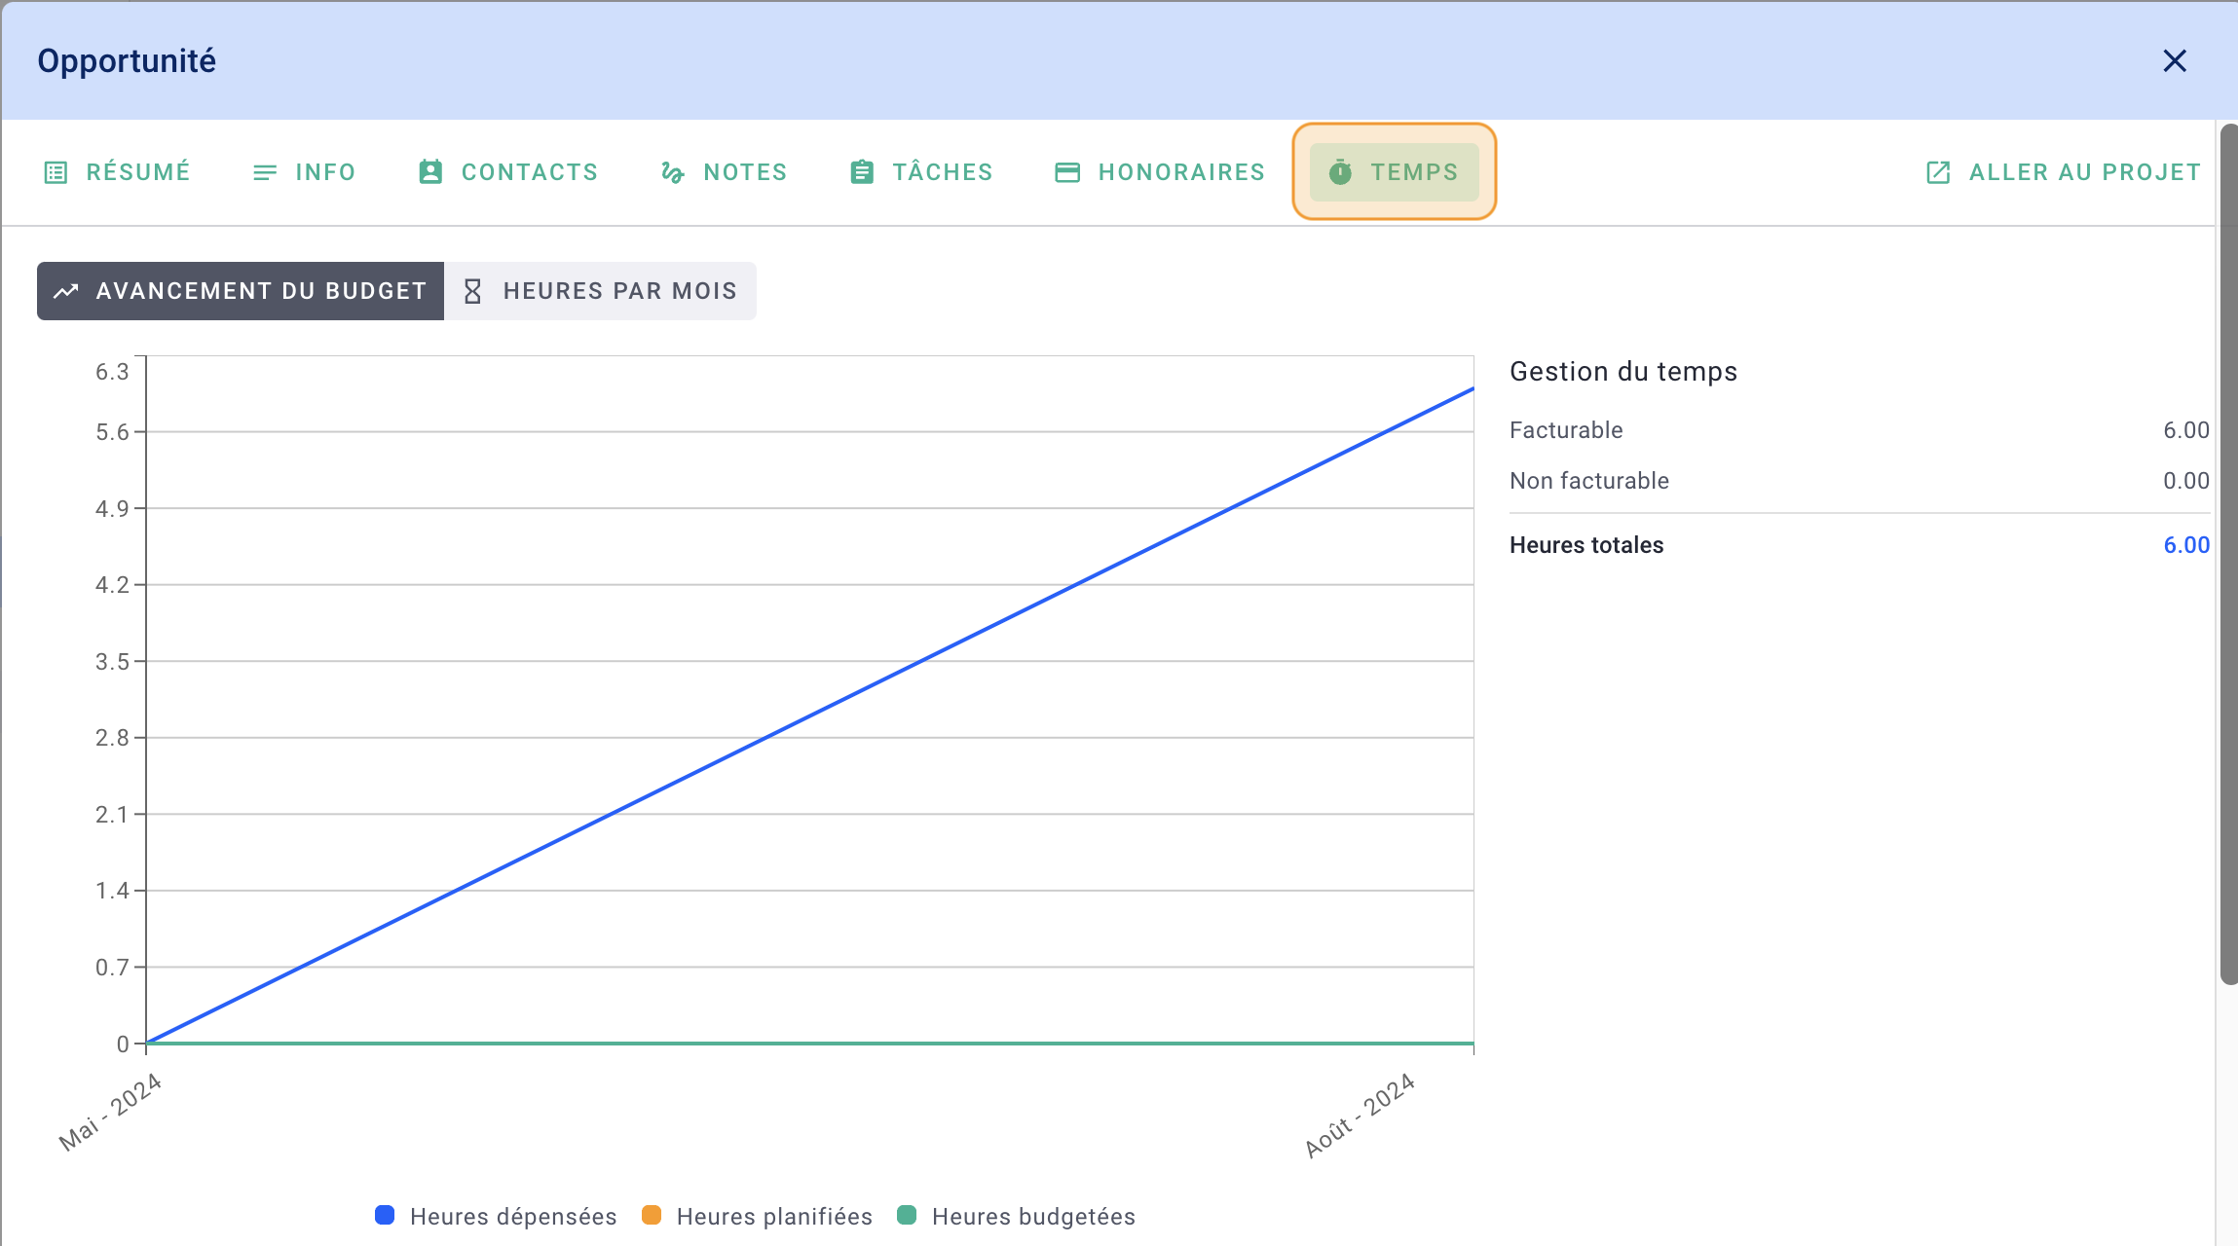Show the AVANCEMENT DU BUDGET chart
Viewport: 2238px width, 1246px height.
pos(241,291)
